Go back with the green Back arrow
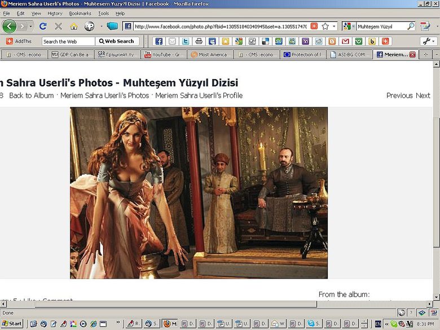 pyautogui.click(x=9, y=27)
